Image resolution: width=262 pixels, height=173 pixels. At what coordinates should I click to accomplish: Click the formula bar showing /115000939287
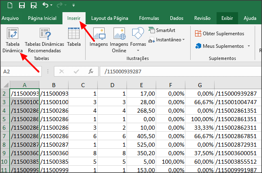pos(181,71)
